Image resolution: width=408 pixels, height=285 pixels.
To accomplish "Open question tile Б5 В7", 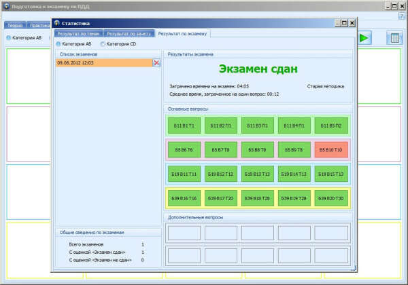I will [x=221, y=150].
